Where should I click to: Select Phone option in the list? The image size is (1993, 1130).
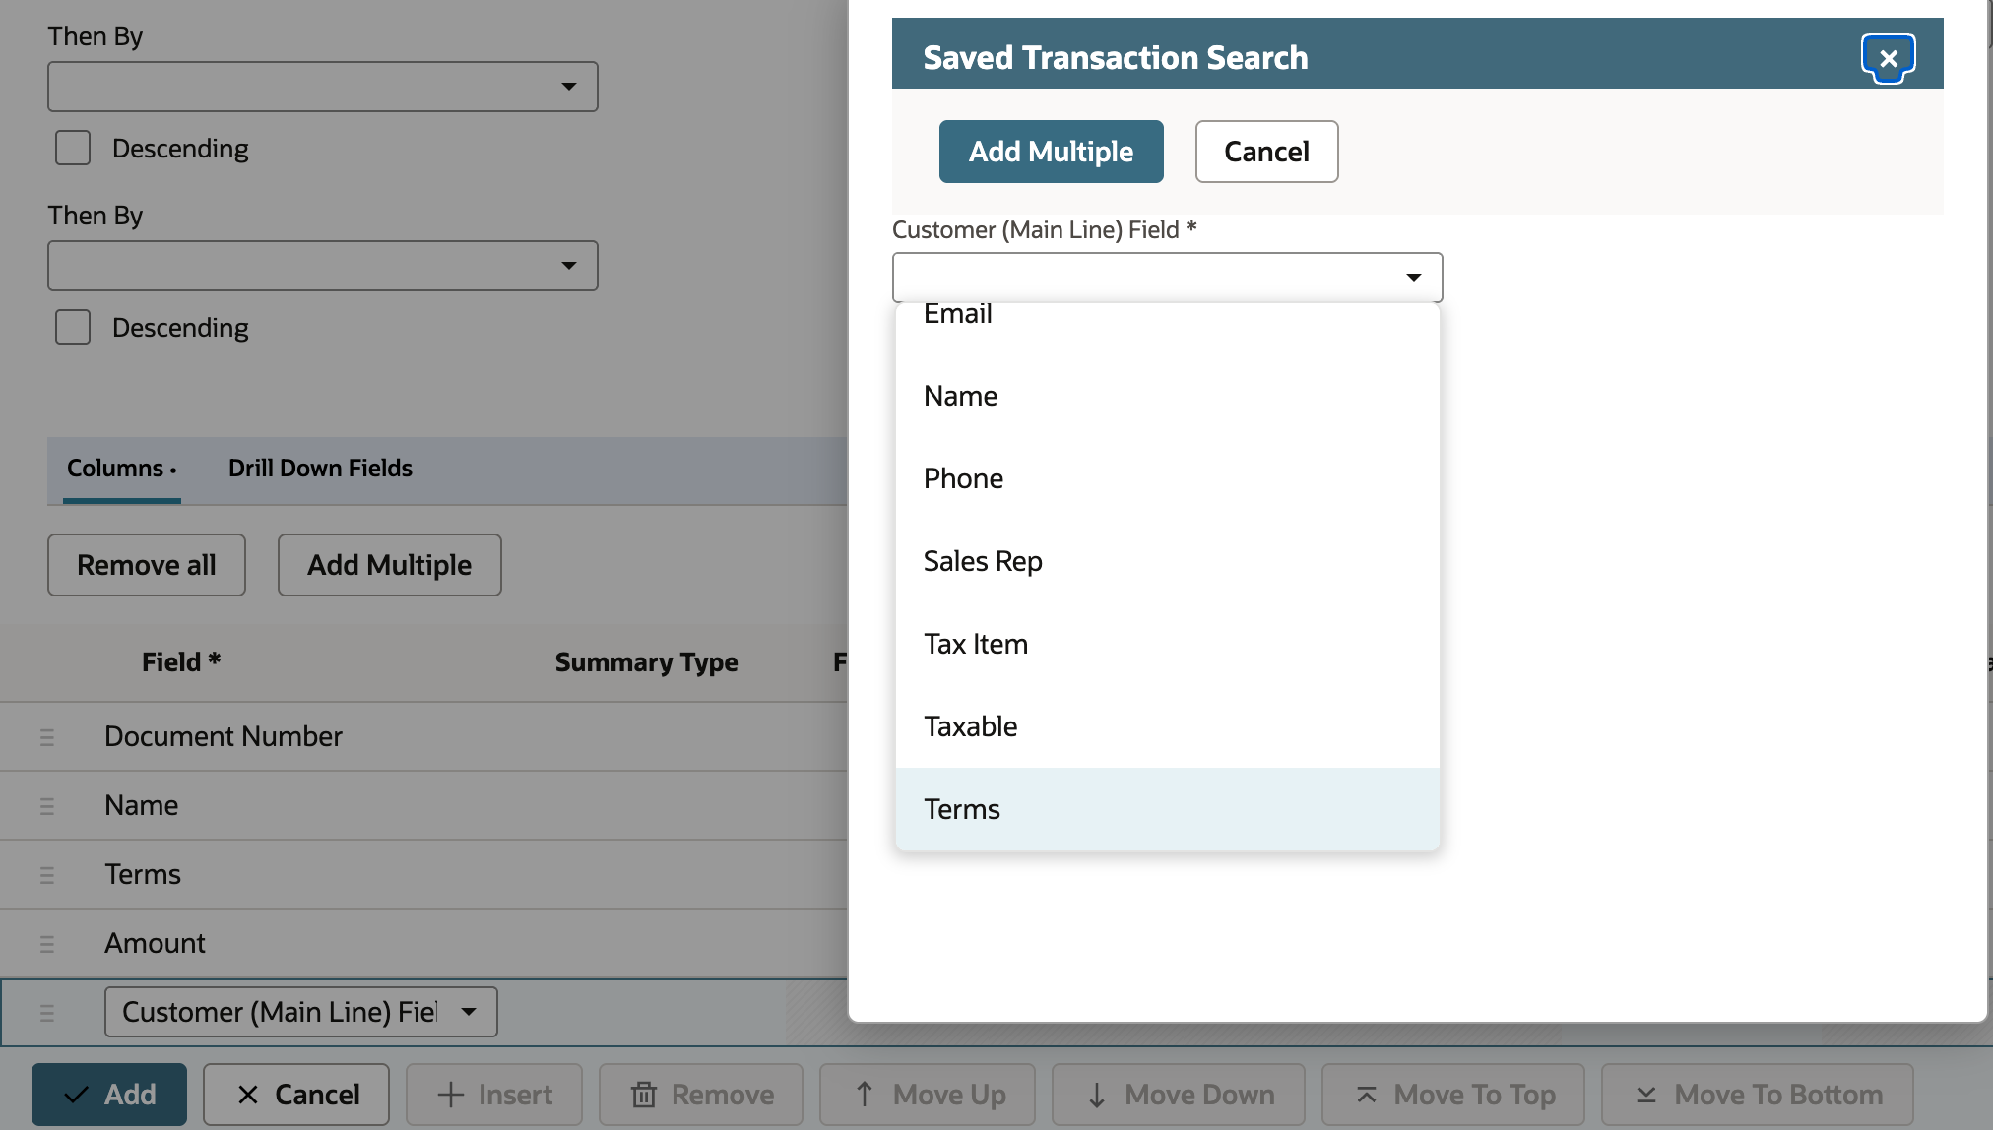[x=1168, y=478]
